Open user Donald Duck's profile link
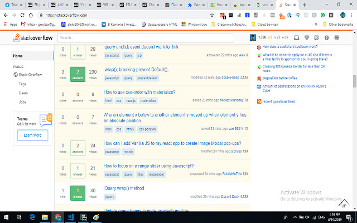Image resolution: width=357 pixels, height=223 pixels. [x=230, y=197]
